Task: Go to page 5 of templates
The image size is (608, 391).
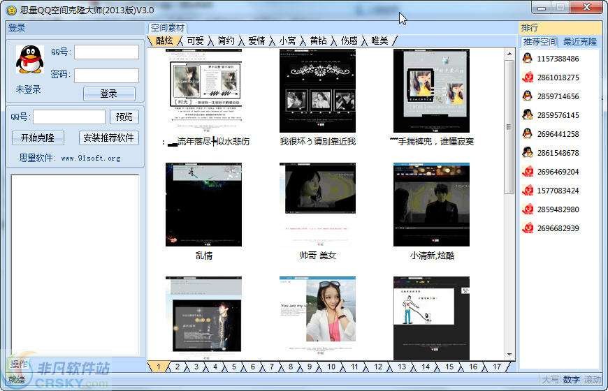Action: point(234,367)
